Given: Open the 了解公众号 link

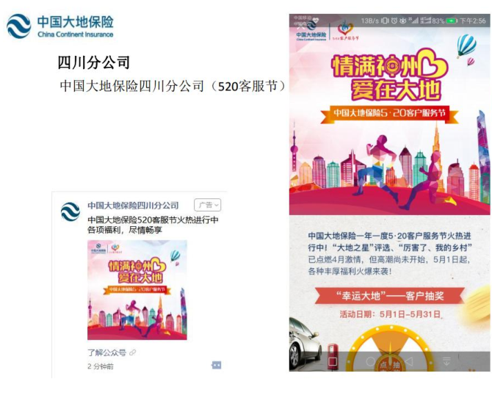Looking at the screenshot, I should (106, 353).
